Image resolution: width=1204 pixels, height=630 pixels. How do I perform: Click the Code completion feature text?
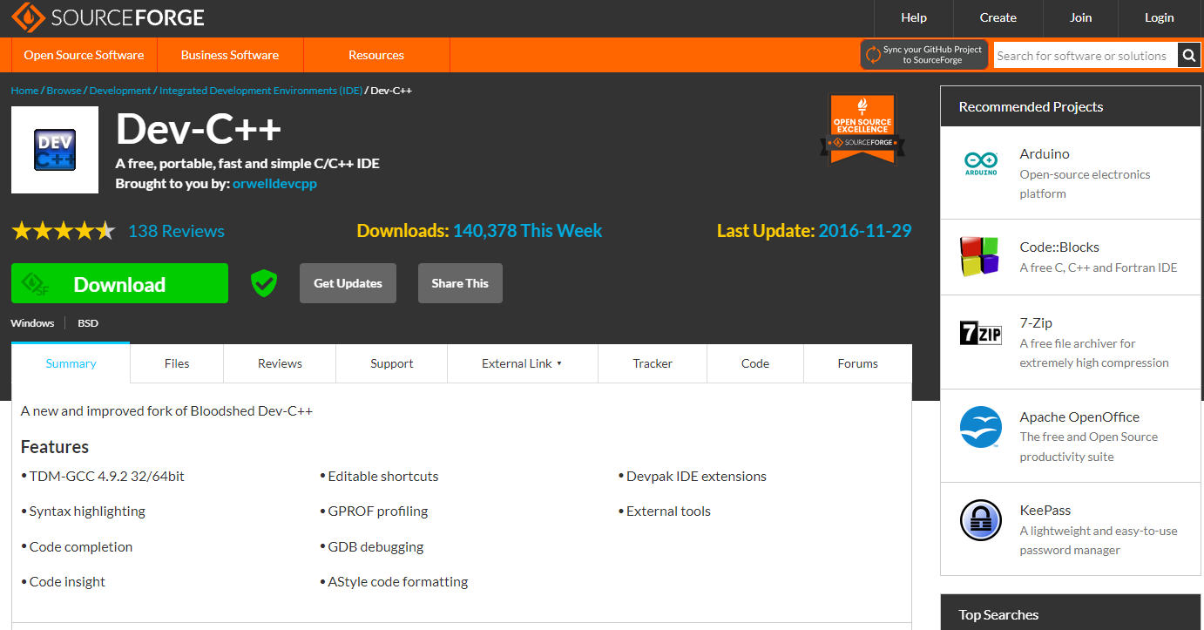pyautogui.click(x=81, y=547)
